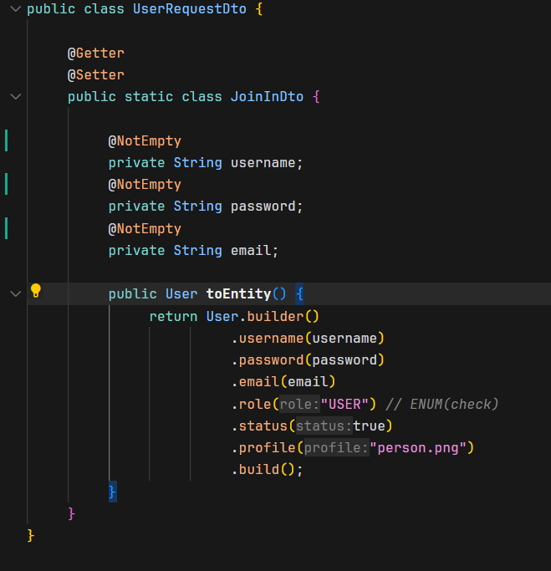551x571 pixels.
Task: Click the profile: parameter hint
Action: 336,448
